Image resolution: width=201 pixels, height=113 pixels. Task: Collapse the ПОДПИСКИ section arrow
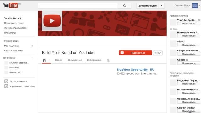(x=32, y=58)
